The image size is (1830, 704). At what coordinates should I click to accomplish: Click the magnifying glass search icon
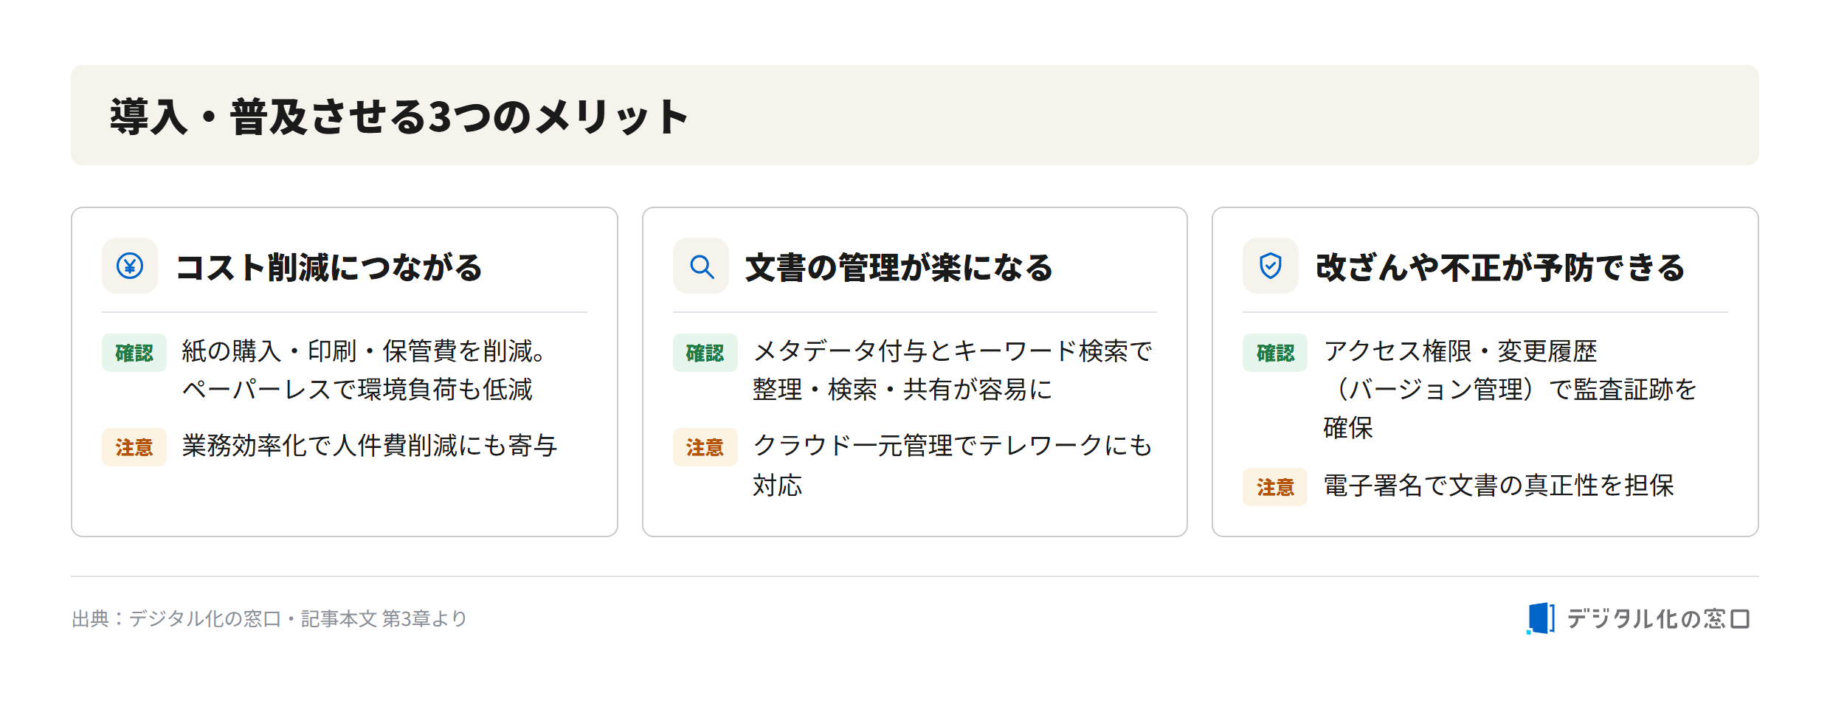701,266
